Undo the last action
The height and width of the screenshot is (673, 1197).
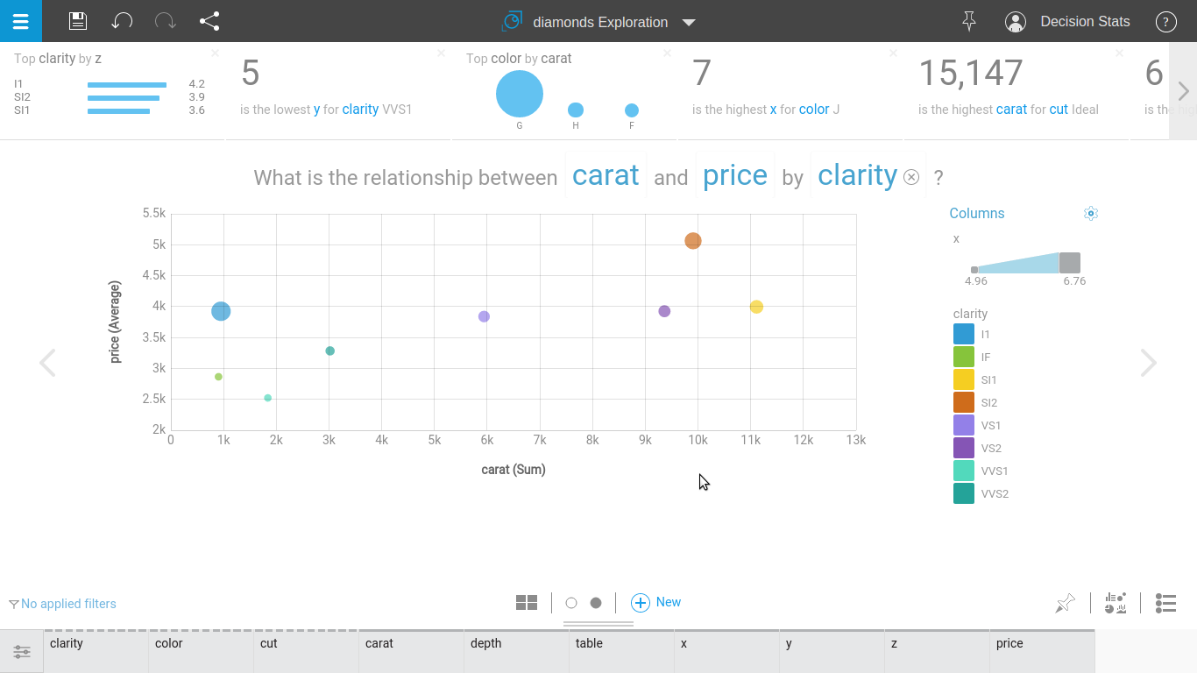coord(122,21)
